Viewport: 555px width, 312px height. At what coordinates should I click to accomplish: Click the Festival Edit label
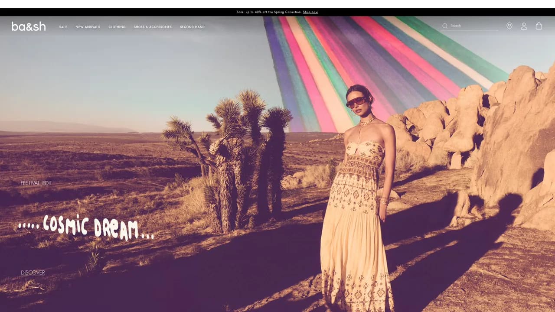tap(36, 183)
